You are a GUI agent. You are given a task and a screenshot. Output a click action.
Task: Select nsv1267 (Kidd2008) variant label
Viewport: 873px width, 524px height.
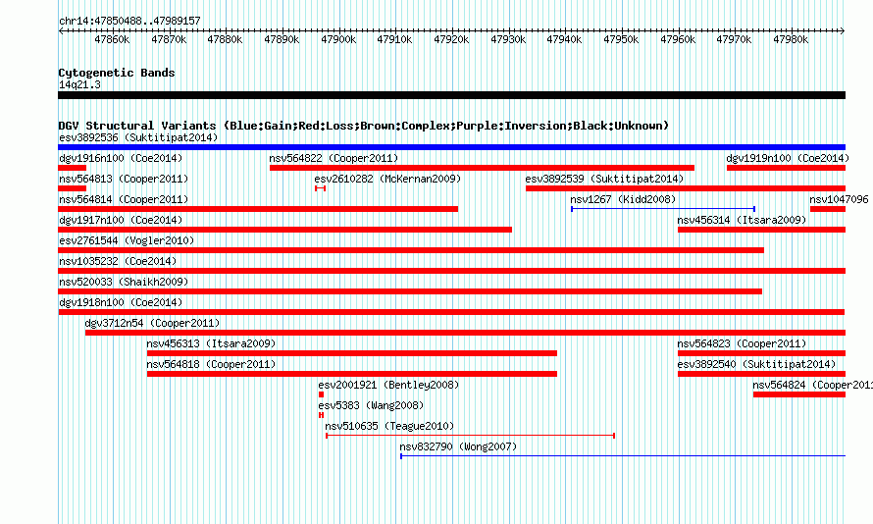pos(623,199)
